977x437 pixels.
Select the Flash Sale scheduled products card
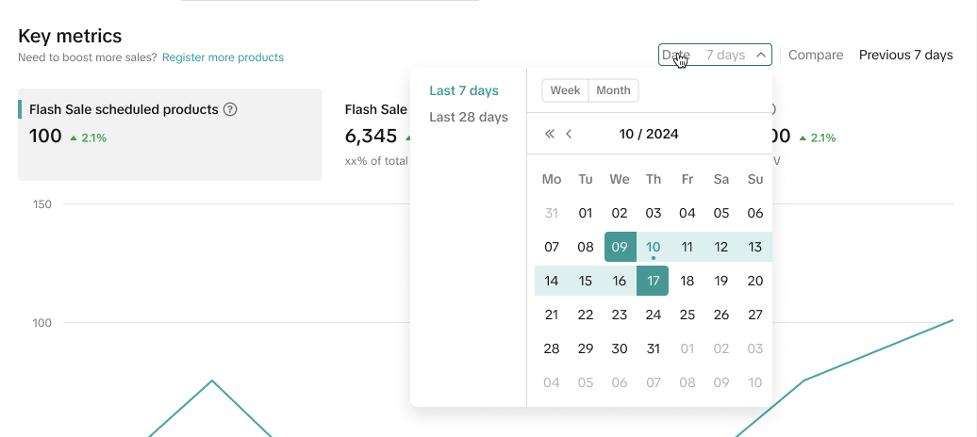click(170, 135)
